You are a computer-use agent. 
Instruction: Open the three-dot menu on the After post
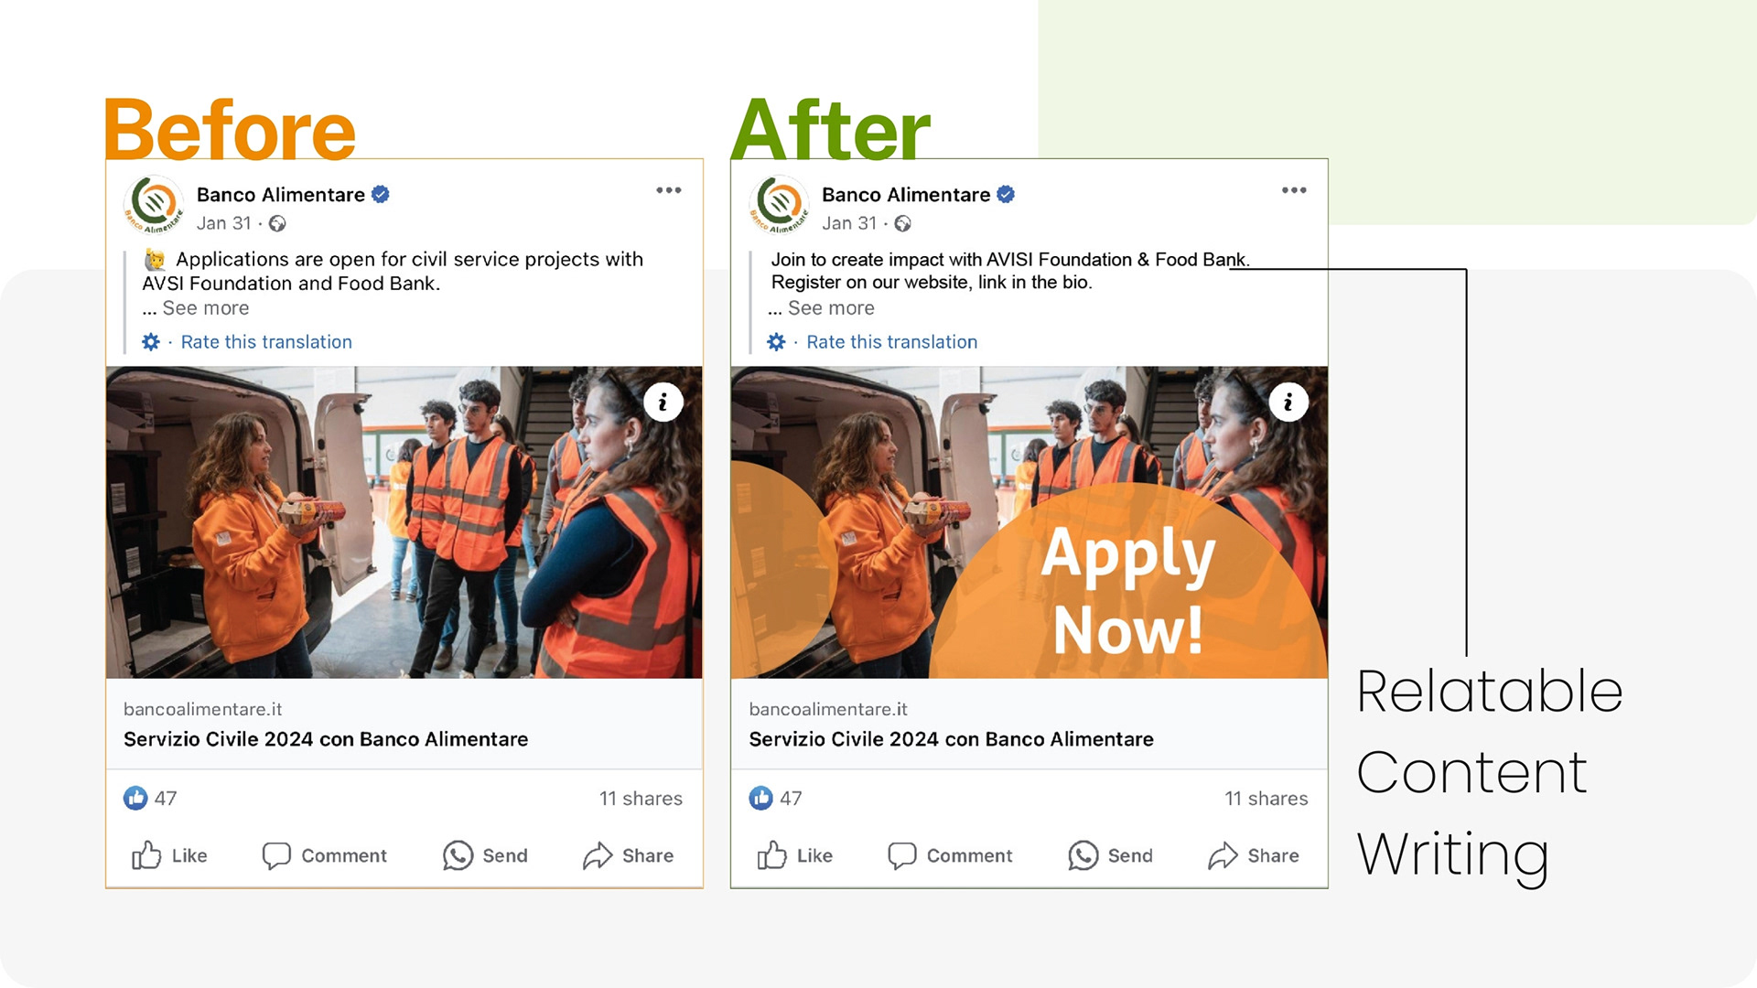pyautogui.click(x=1294, y=190)
